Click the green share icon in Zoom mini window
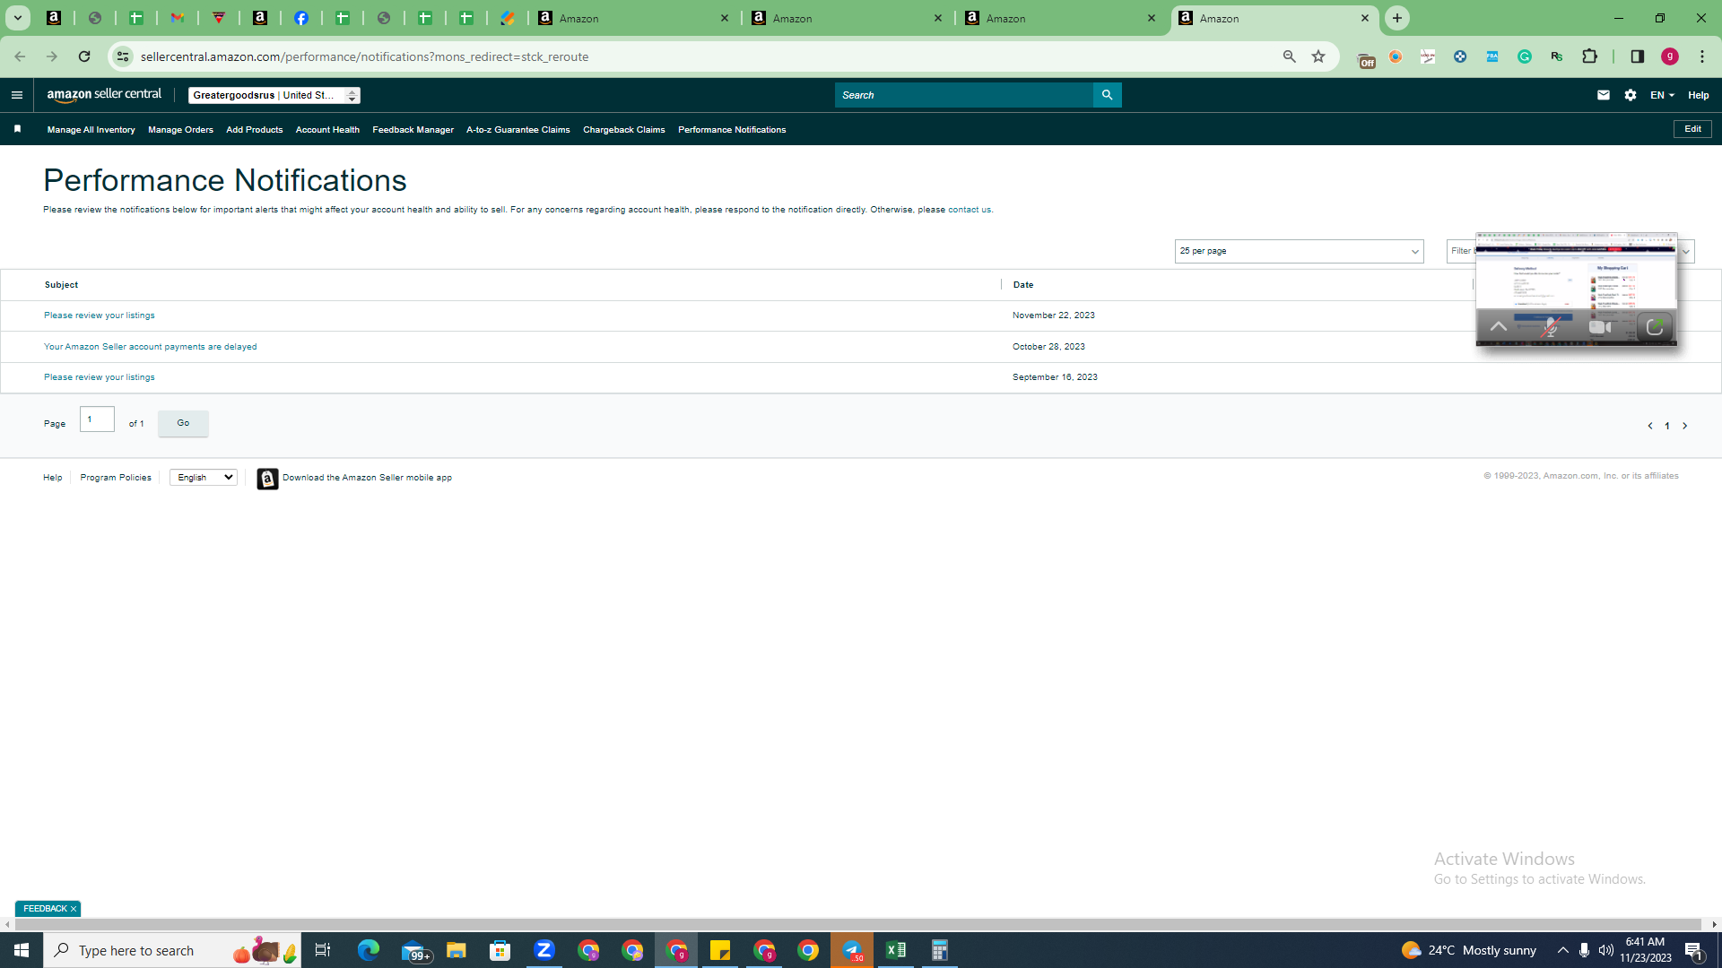Screen dimensions: 1722x968 point(1655,327)
